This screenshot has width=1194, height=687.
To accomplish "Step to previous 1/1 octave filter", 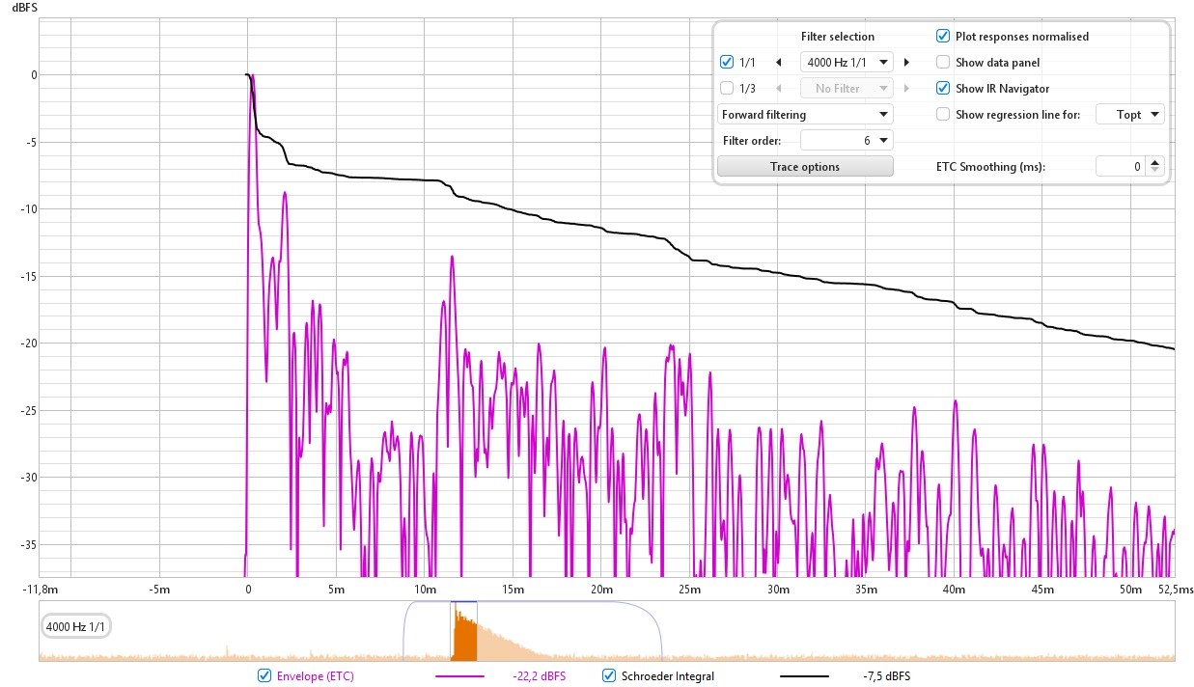I will pos(779,63).
